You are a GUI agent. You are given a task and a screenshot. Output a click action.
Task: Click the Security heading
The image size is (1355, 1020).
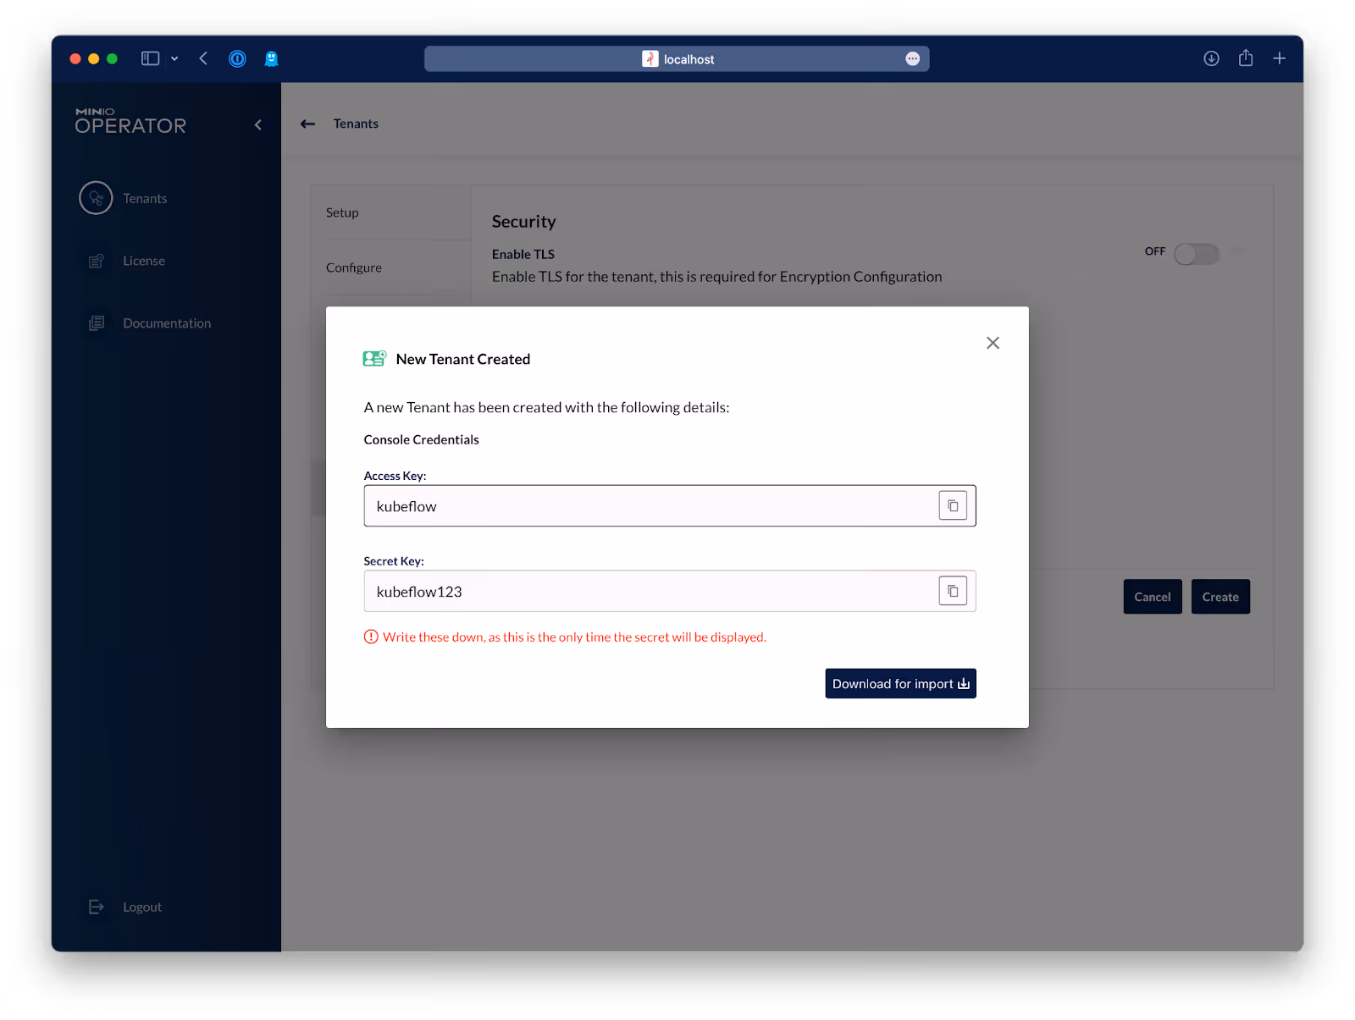523,221
